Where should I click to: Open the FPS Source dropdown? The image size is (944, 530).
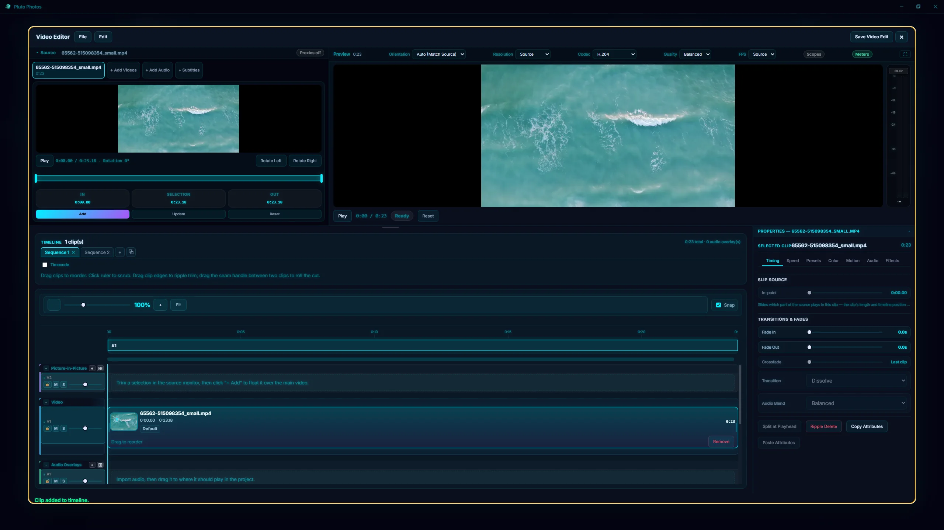pos(762,54)
